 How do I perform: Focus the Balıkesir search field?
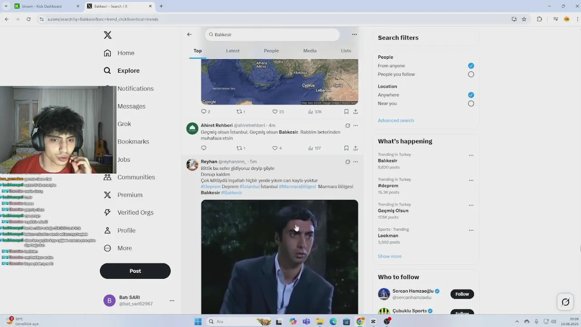tap(272, 35)
